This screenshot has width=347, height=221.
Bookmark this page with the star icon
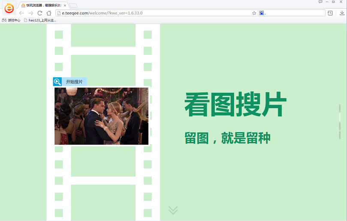pyautogui.click(x=254, y=13)
